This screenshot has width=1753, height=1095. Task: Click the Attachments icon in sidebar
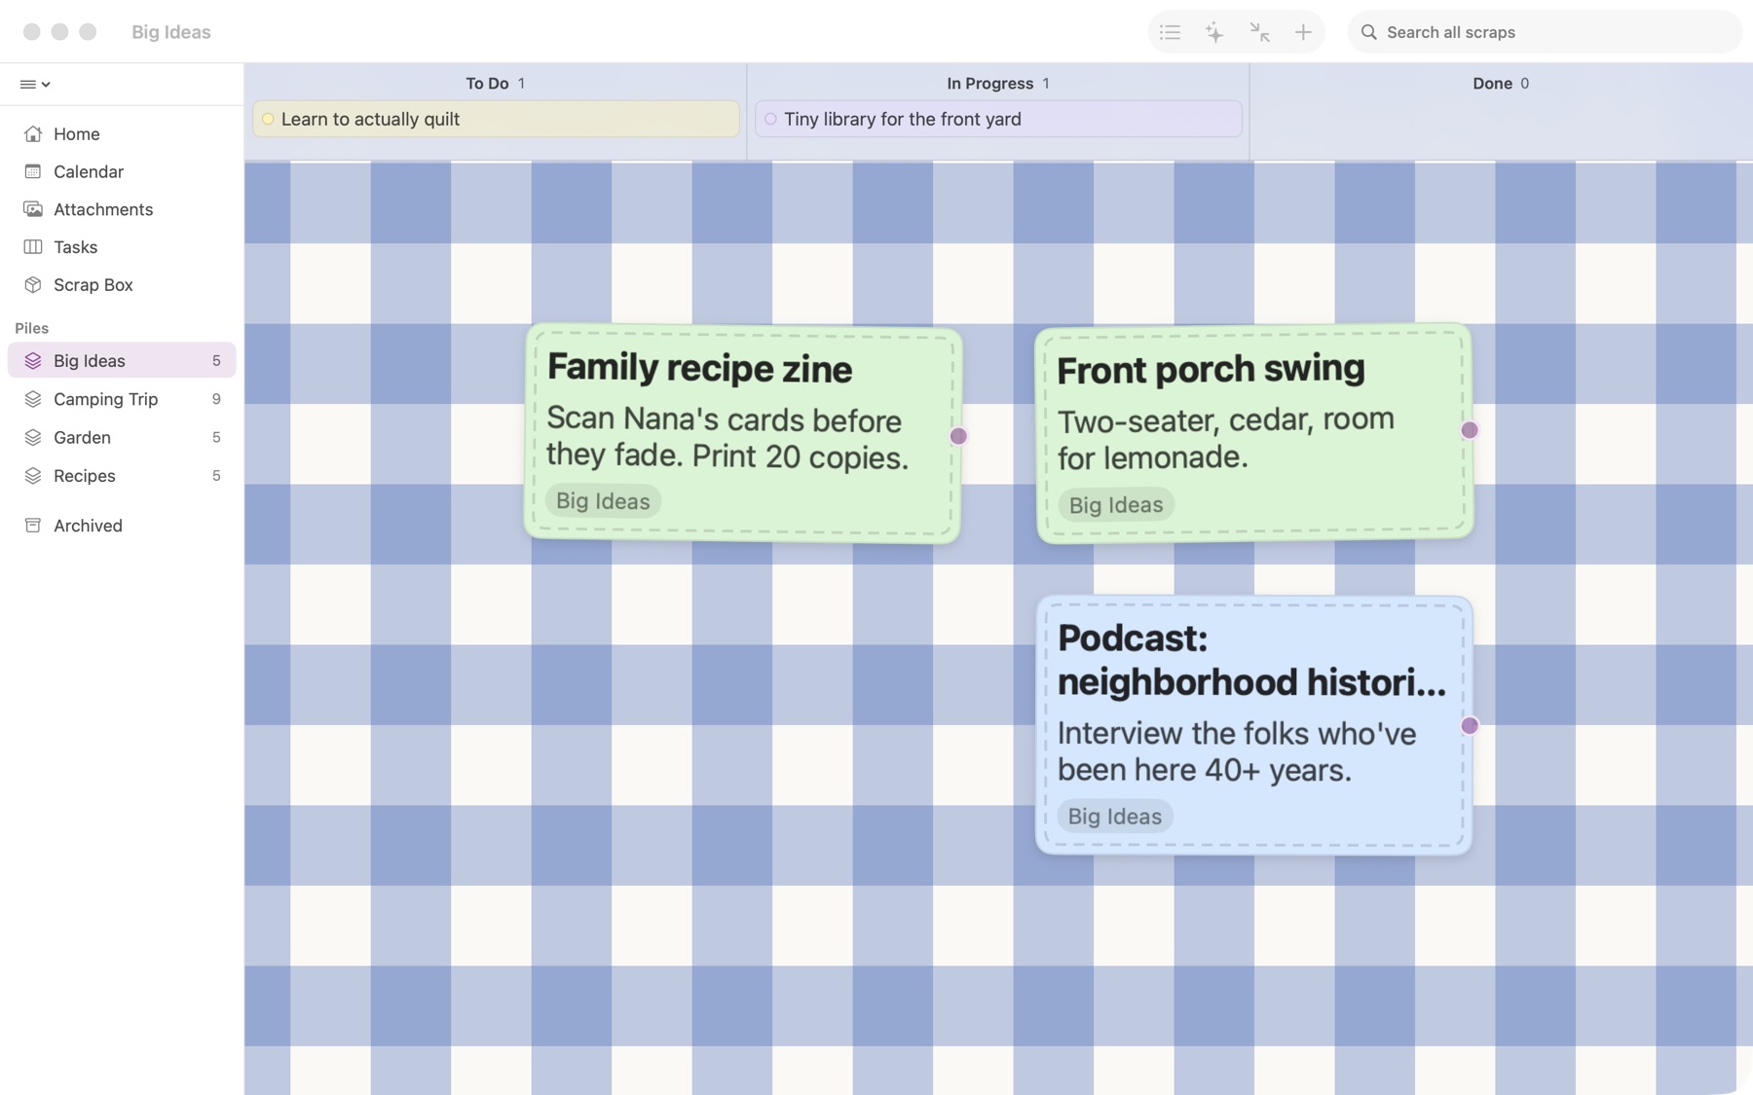[33, 209]
